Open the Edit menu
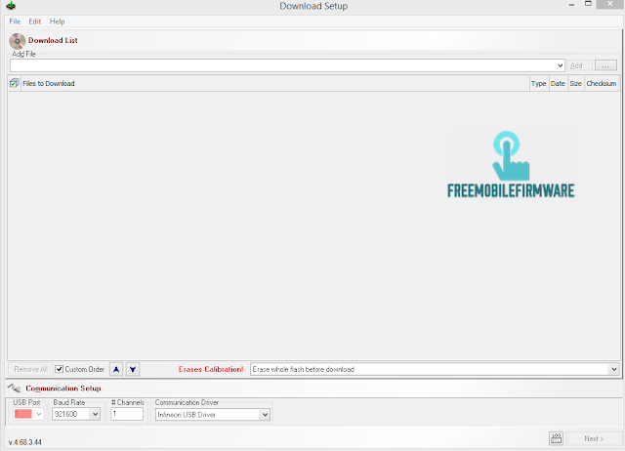 click(35, 21)
